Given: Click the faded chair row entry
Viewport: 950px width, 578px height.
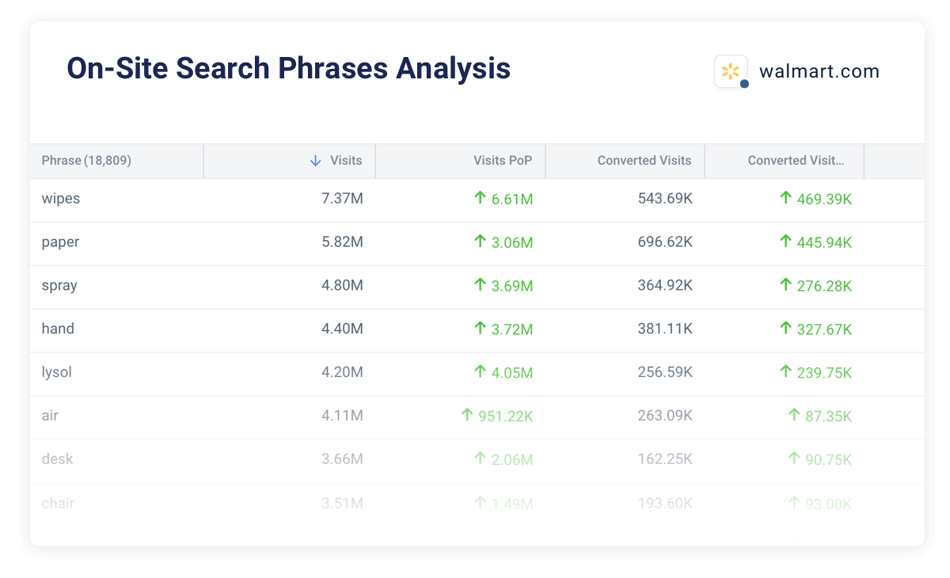Looking at the screenshot, I should coord(58,503).
